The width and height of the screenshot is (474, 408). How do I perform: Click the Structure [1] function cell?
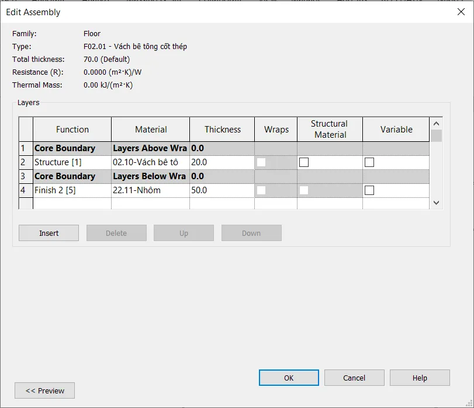72,162
